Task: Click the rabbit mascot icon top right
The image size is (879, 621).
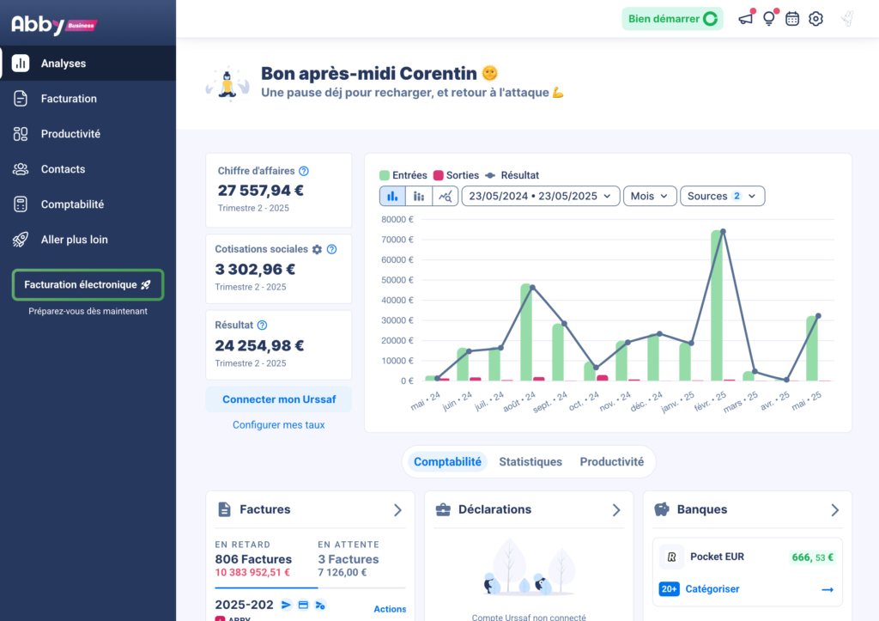Action: (x=847, y=19)
